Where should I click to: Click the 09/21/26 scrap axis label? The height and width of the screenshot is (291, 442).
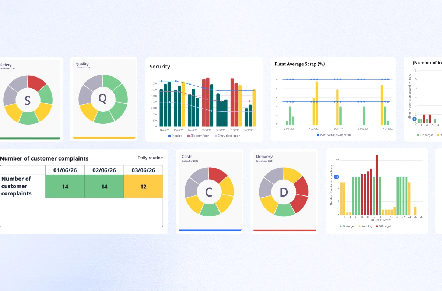coord(387,129)
